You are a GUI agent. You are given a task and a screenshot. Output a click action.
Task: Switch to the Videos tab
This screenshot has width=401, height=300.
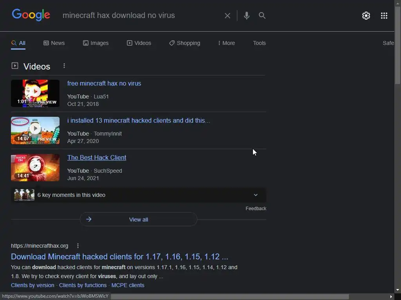139,43
